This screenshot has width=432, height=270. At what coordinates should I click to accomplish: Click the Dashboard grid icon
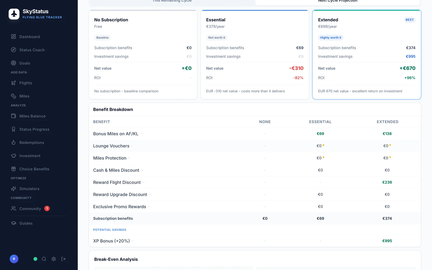pyautogui.click(x=13, y=36)
